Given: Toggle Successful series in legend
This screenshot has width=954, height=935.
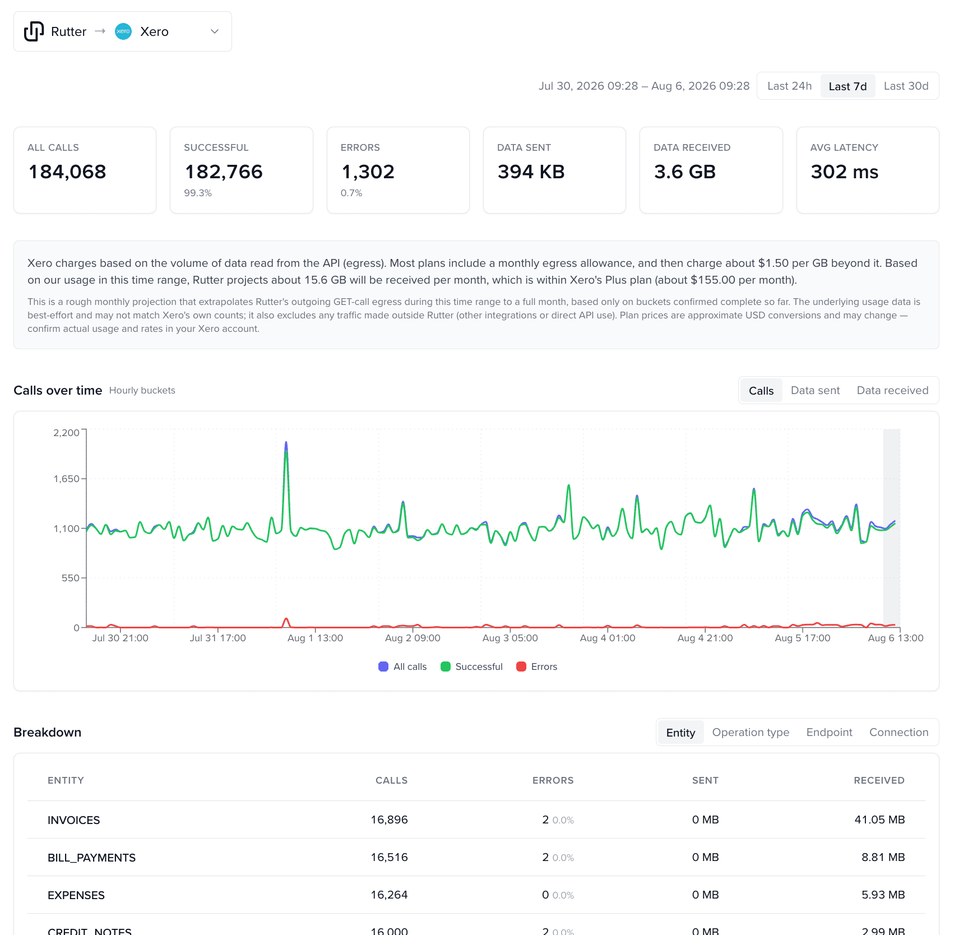Looking at the screenshot, I should (x=471, y=666).
